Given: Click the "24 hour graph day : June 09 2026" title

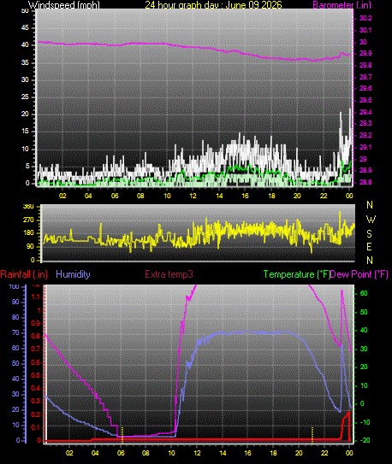Looking at the screenshot, I should point(213,5).
